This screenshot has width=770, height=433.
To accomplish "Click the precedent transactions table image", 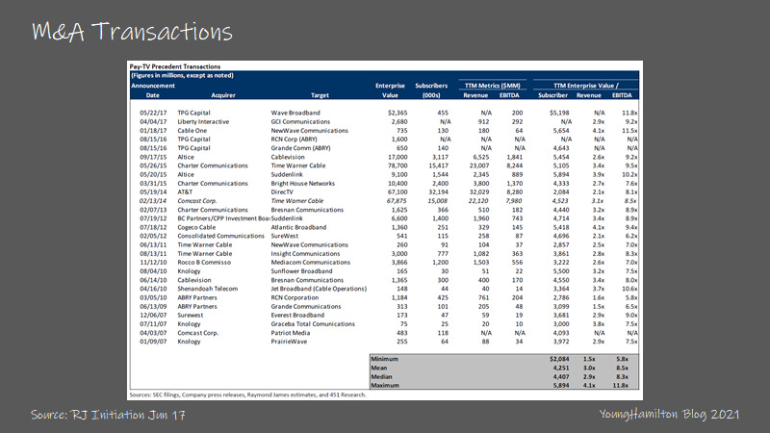I will point(385,230).
